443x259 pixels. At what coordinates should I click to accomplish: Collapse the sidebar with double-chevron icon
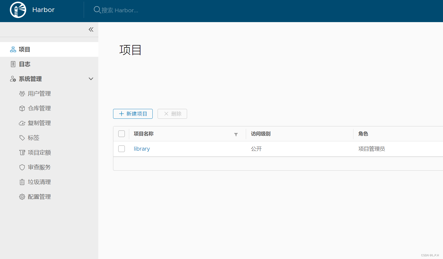tap(91, 29)
